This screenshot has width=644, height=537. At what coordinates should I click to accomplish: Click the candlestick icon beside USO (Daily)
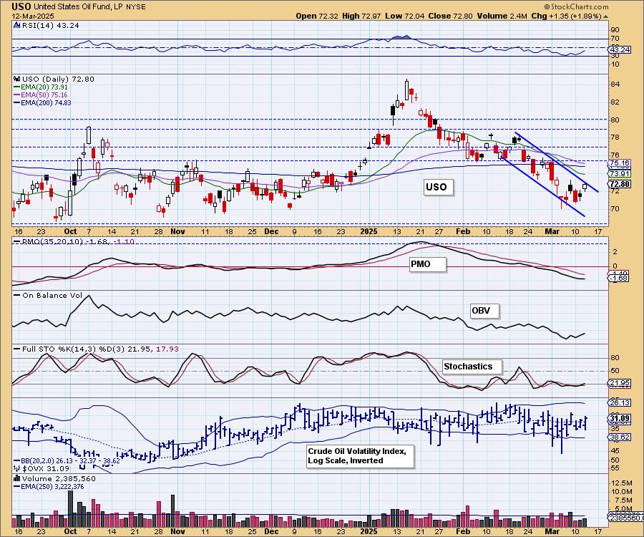tap(17, 79)
